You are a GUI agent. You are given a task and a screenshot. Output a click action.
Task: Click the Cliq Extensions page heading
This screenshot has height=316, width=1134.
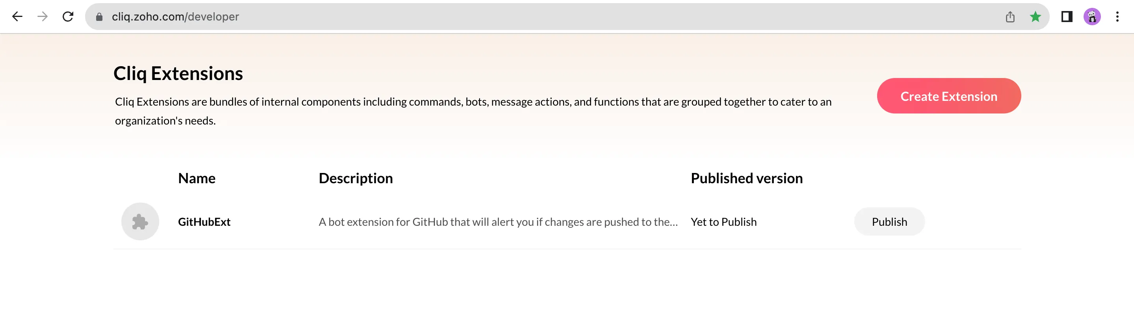point(178,74)
